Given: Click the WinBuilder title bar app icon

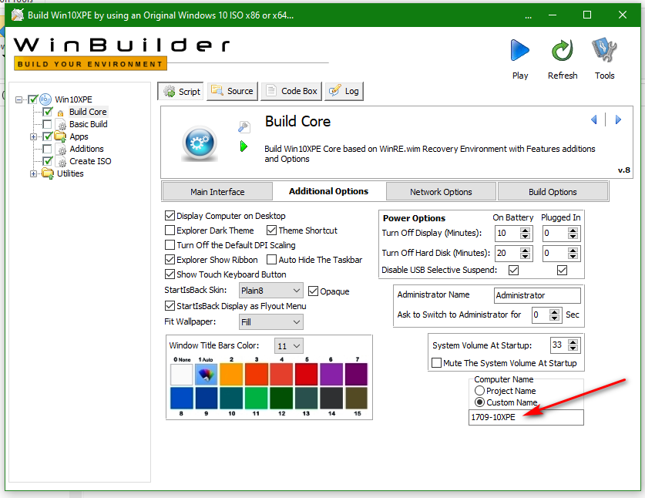Looking at the screenshot, I should pos(17,15).
